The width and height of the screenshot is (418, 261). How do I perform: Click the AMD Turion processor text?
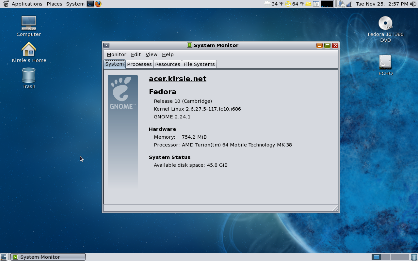[237, 145]
